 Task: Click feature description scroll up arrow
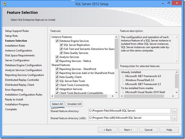coord(176,37)
